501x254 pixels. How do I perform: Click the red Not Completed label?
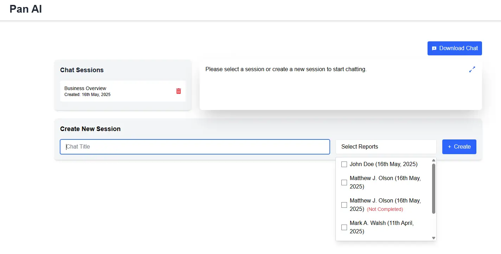[385, 209]
